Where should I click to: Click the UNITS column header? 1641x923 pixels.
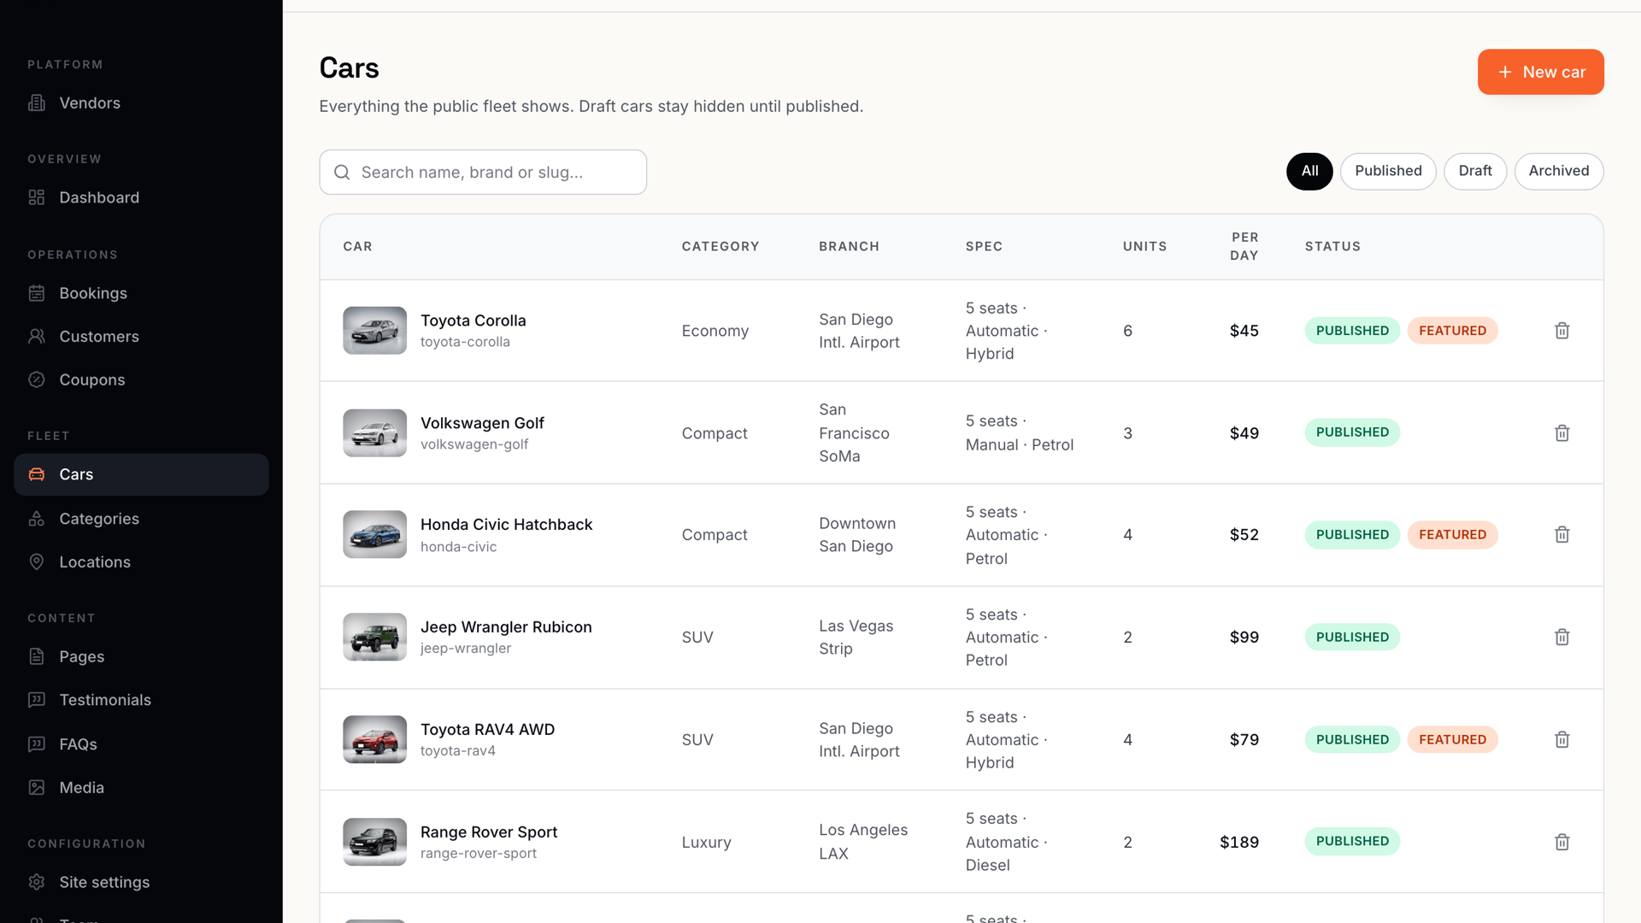point(1144,247)
